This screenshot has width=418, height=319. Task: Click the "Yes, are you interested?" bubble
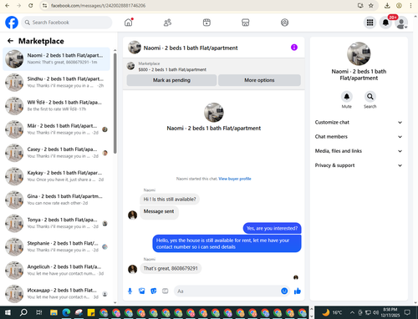(x=272, y=228)
